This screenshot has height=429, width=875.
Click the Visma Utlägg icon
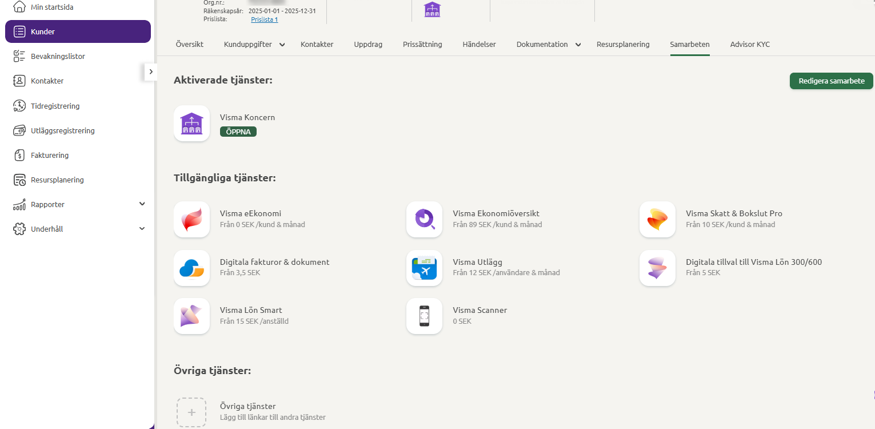coord(425,268)
